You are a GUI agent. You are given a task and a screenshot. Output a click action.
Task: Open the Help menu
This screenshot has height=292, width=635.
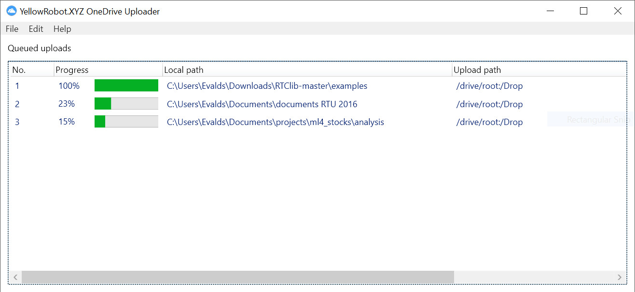pos(62,29)
